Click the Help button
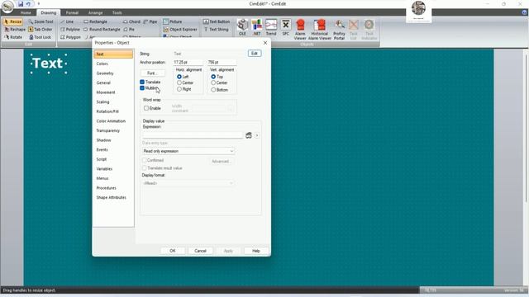This screenshot has height=297, width=529. pyautogui.click(x=255, y=251)
